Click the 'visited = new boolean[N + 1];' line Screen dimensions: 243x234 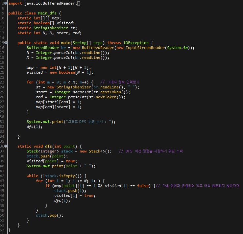(60, 72)
